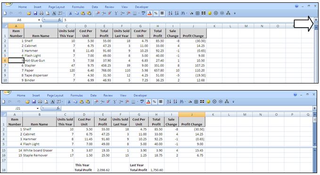Click the formula bar input showing 5
The image size is (320, 175).
click(x=188, y=20)
